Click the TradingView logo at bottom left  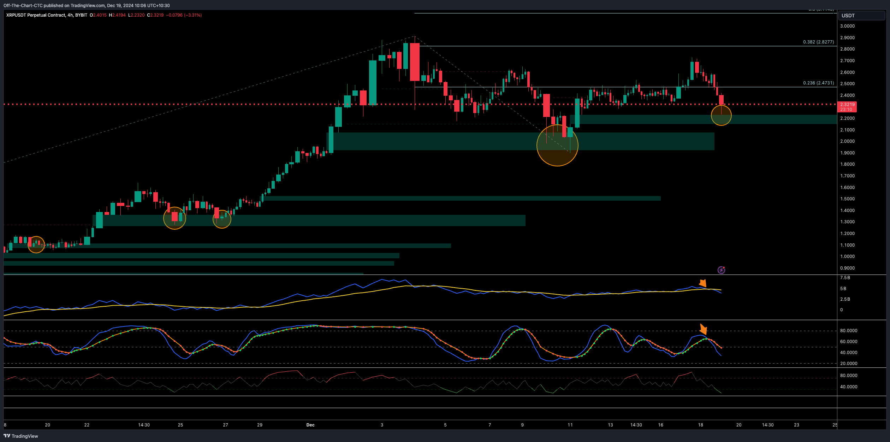click(x=21, y=436)
